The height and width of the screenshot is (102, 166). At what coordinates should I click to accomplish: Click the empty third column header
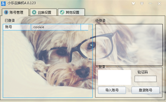click(x=85, y=27)
